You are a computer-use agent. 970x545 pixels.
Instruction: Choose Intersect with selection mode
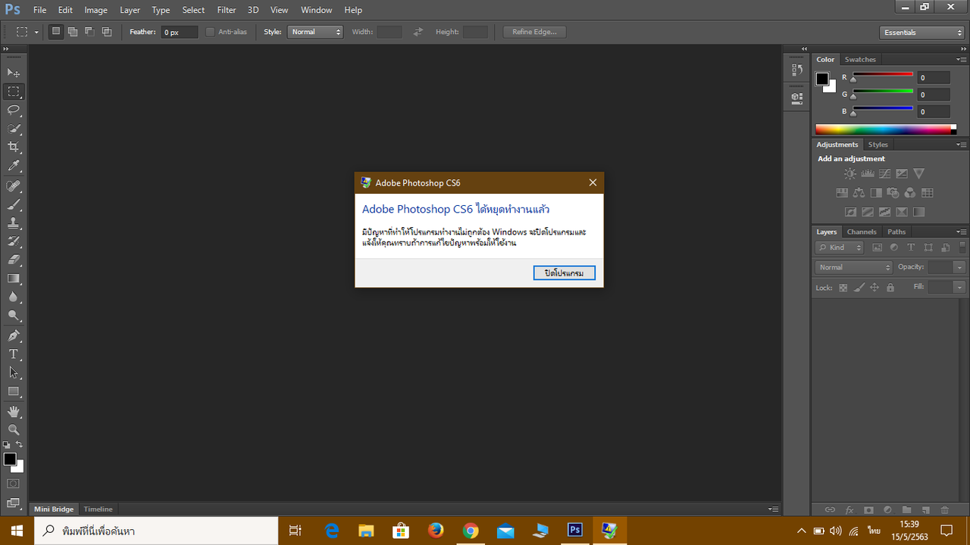coord(107,32)
